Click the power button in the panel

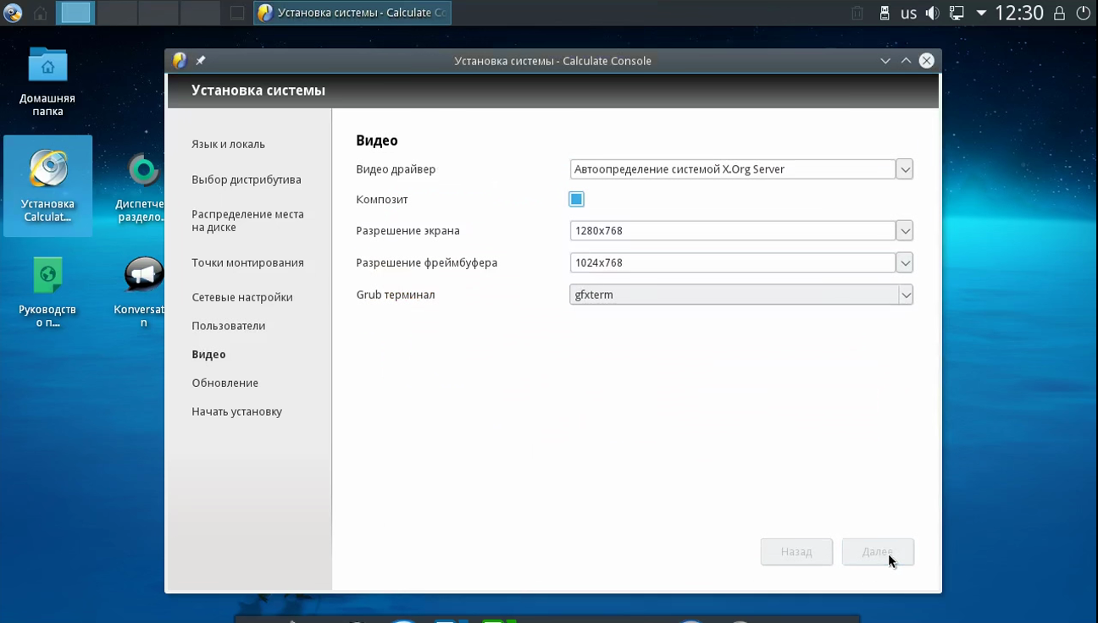pos(1083,13)
